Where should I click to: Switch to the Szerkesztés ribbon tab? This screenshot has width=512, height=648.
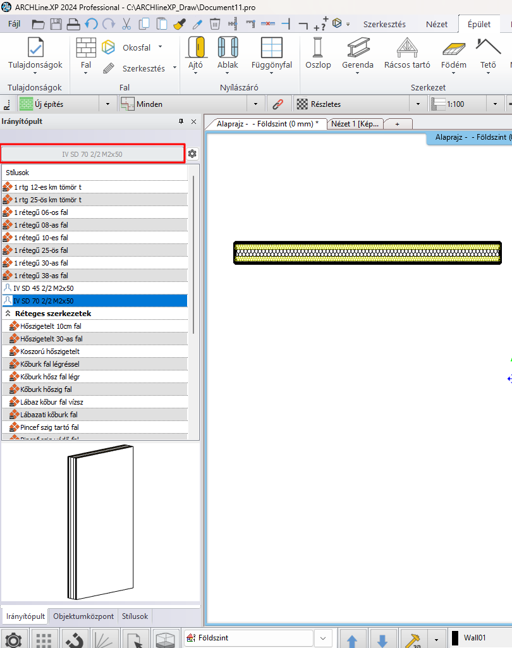384,24
